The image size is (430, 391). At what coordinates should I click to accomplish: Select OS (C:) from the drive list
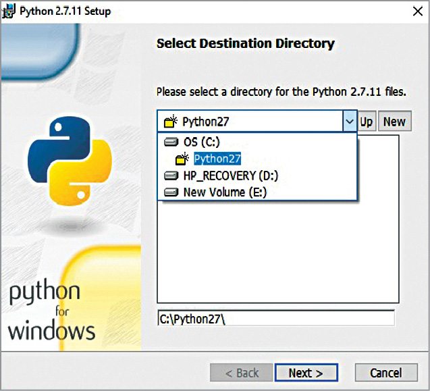202,142
